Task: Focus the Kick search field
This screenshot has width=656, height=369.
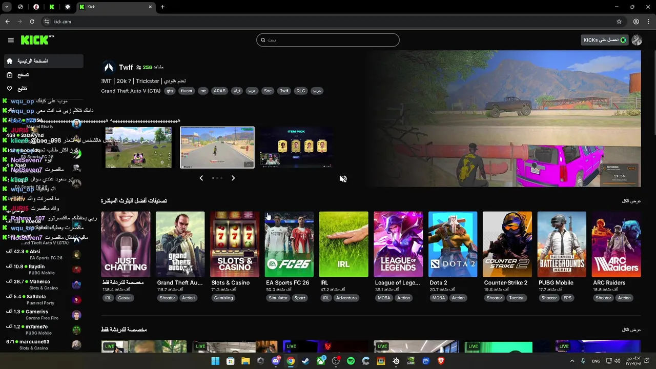Action: pos(327,40)
